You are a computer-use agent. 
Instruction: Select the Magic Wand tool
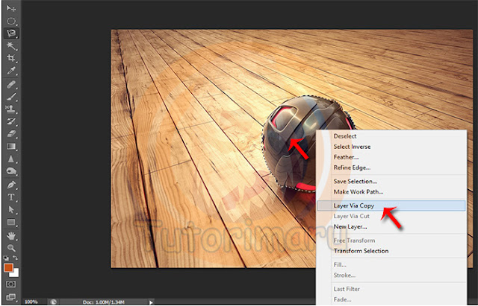coord(11,46)
